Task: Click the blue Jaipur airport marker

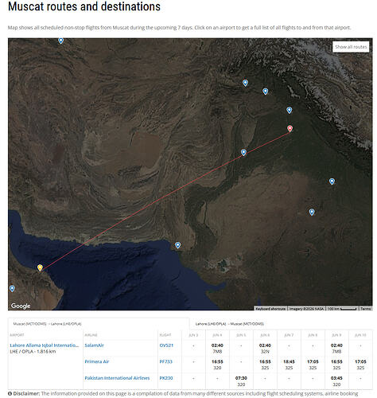Action: 312,212
